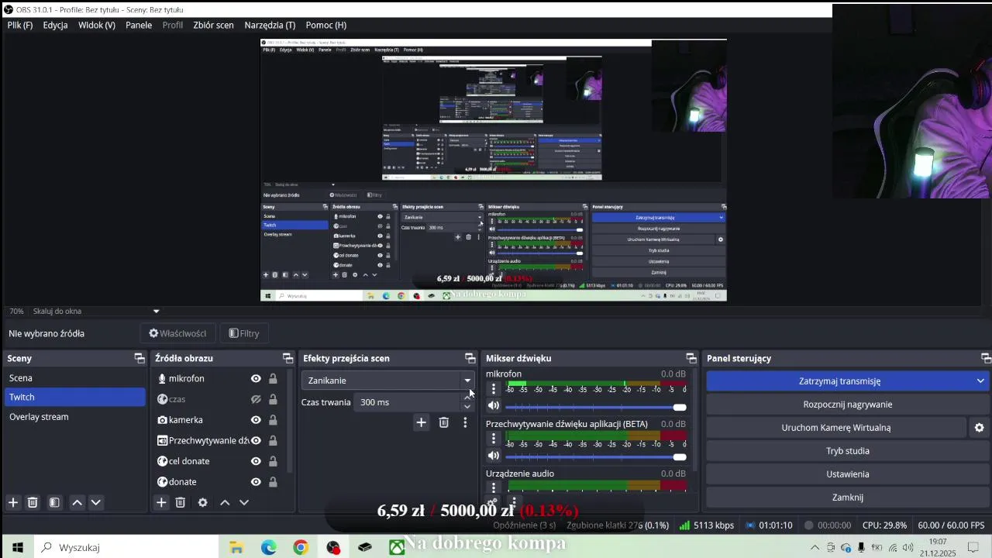Open the Zbiór scen menu
992x558 pixels.
coord(213,25)
